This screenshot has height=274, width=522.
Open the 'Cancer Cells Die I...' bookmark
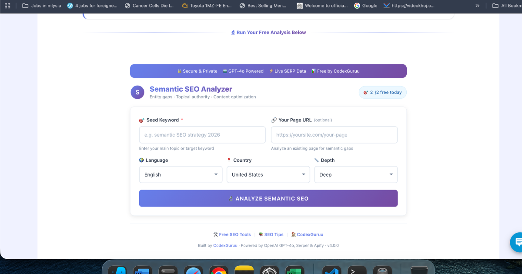click(149, 6)
